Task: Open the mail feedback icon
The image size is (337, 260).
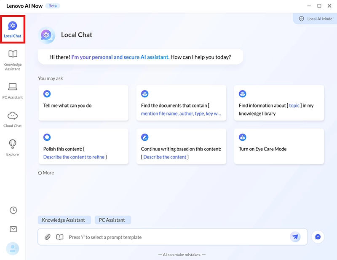Action: [x=13, y=229]
